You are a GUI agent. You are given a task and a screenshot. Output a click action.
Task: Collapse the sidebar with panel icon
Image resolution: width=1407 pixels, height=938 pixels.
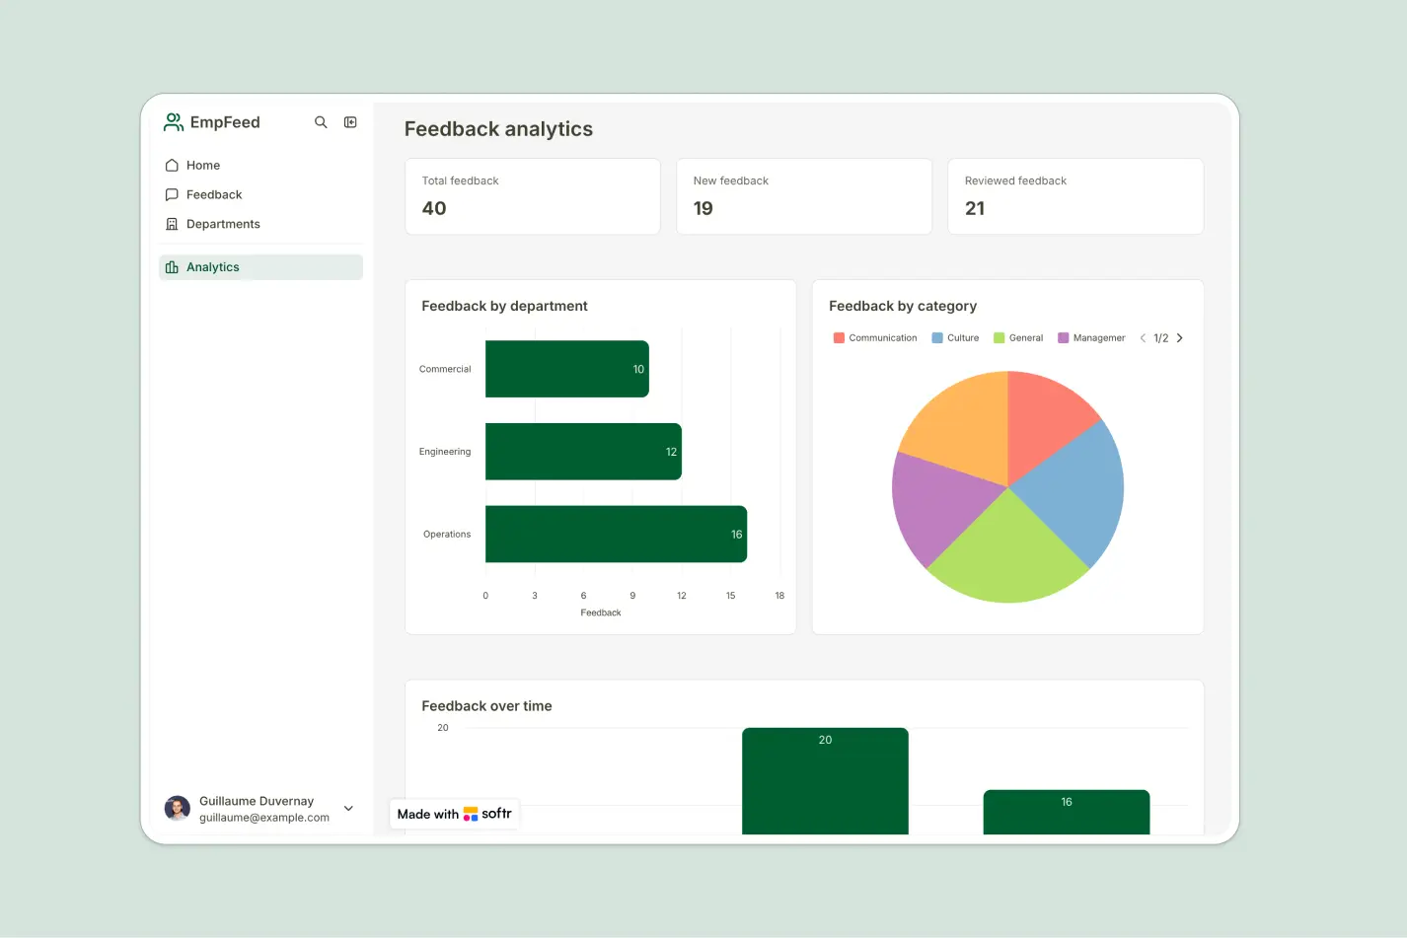coord(350,122)
